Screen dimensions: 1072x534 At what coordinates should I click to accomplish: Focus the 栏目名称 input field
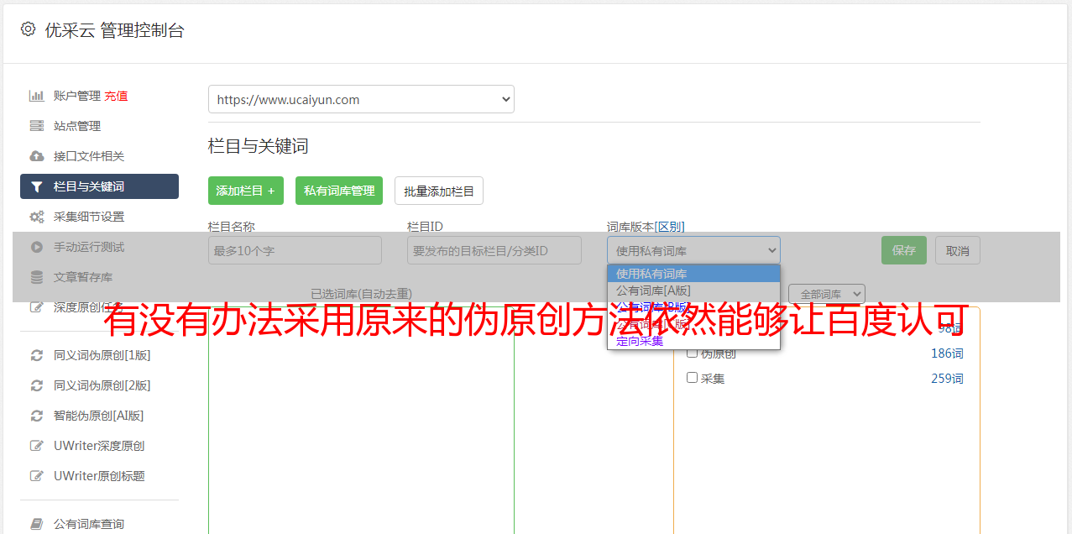295,250
